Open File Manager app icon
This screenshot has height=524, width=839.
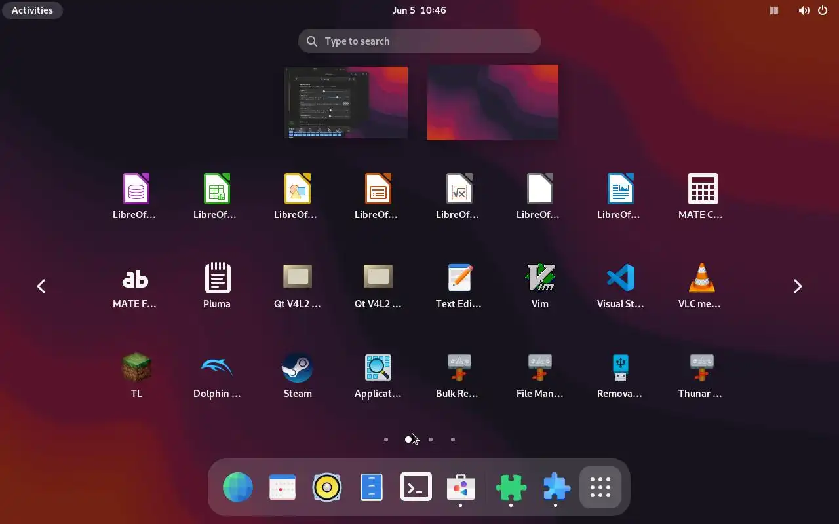[x=540, y=367]
